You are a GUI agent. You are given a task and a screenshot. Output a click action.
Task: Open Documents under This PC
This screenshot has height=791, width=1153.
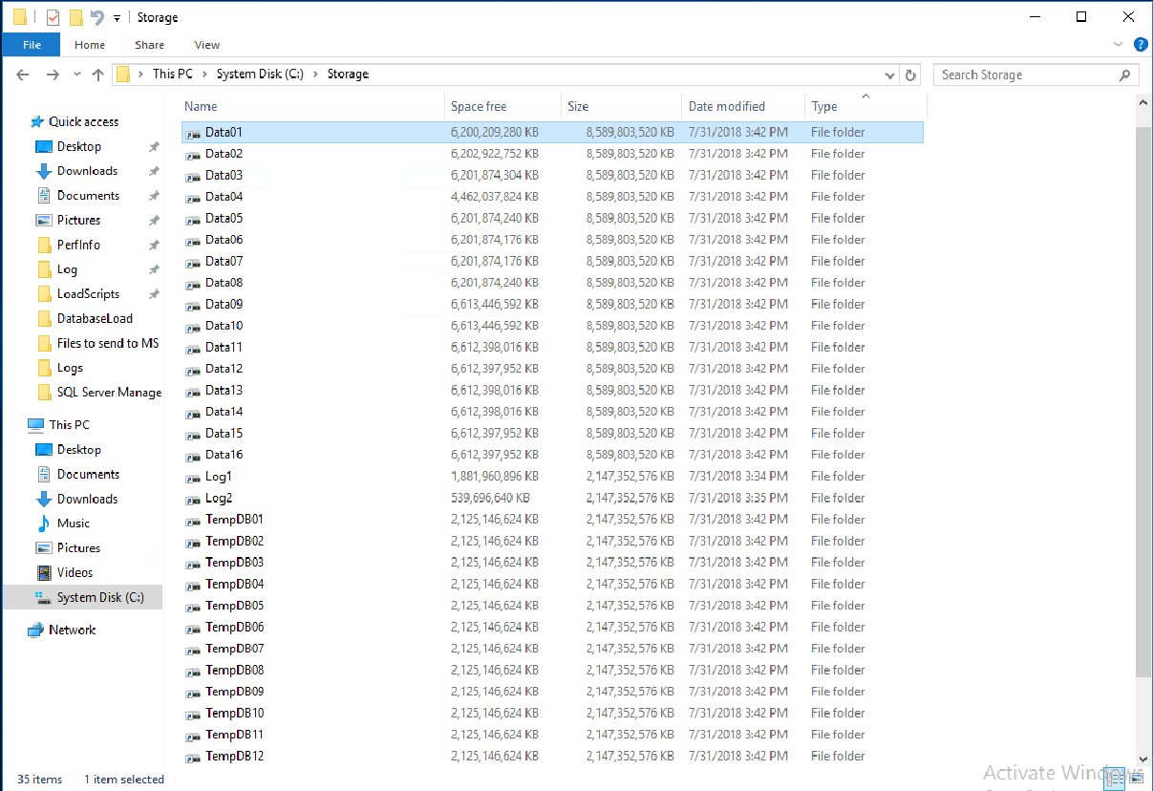(x=88, y=474)
